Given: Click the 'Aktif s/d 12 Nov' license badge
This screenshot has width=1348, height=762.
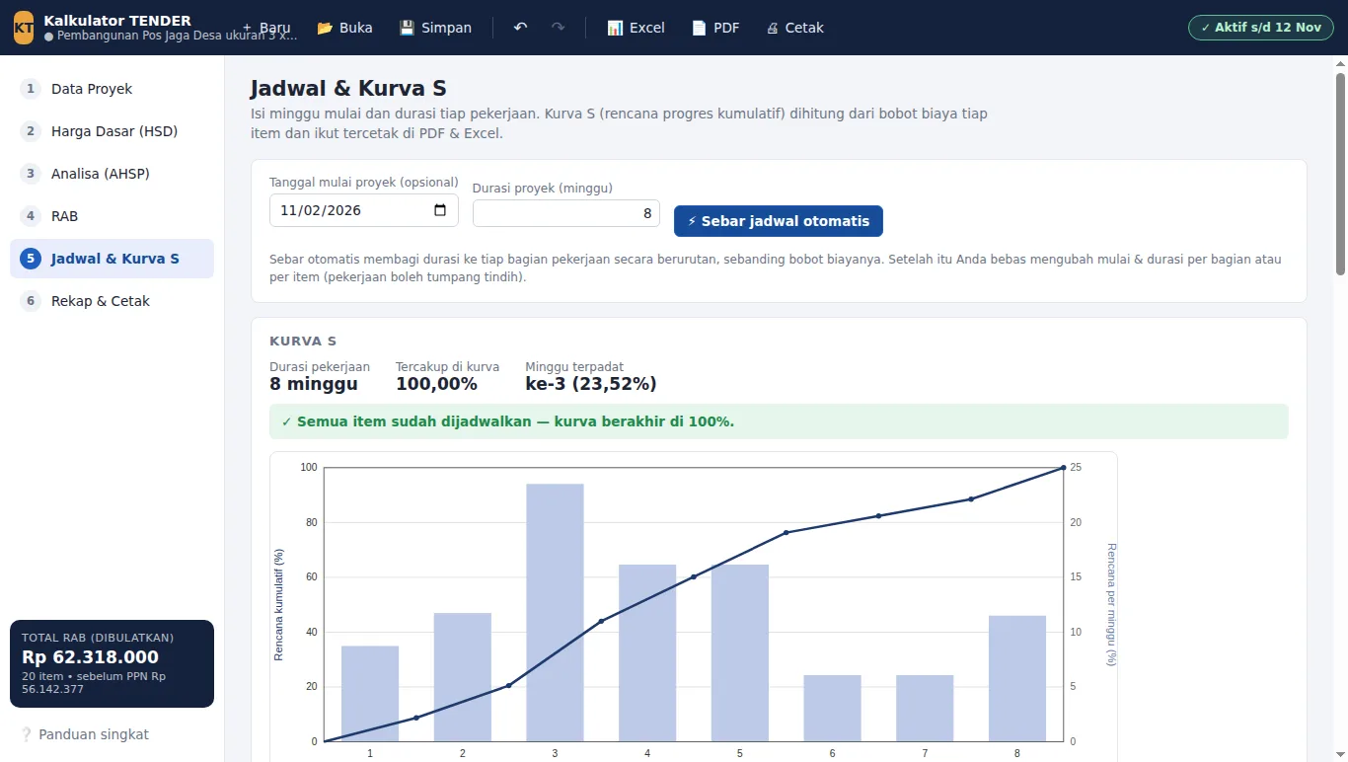Looking at the screenshot, I should point(1261,28).
